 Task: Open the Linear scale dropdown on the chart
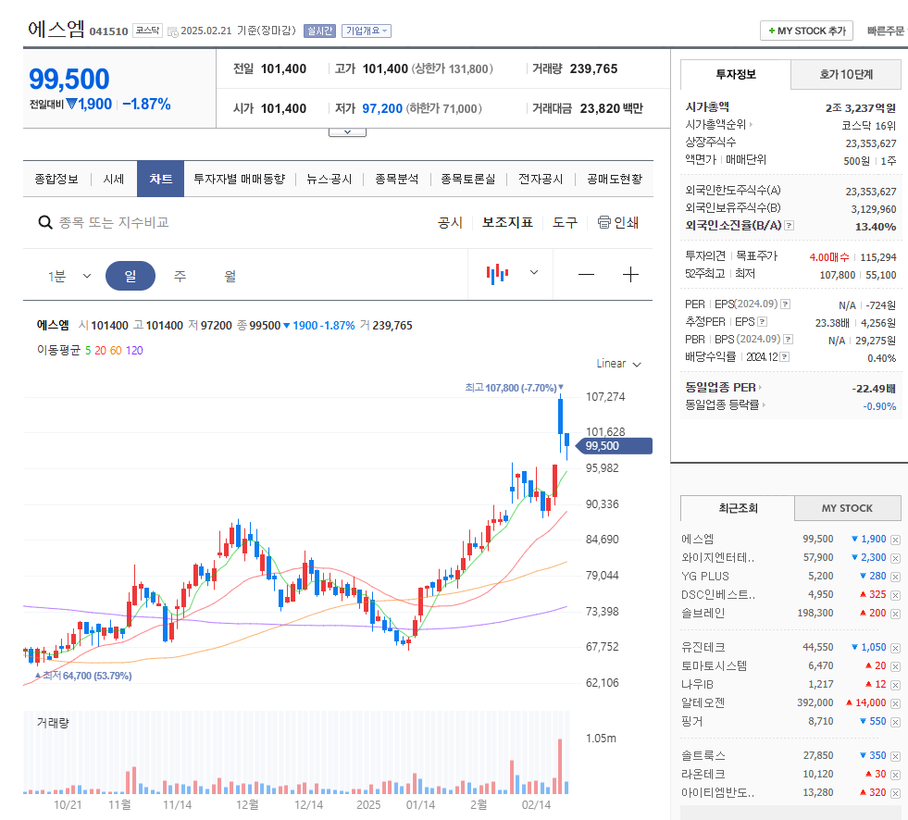[617, 363]
